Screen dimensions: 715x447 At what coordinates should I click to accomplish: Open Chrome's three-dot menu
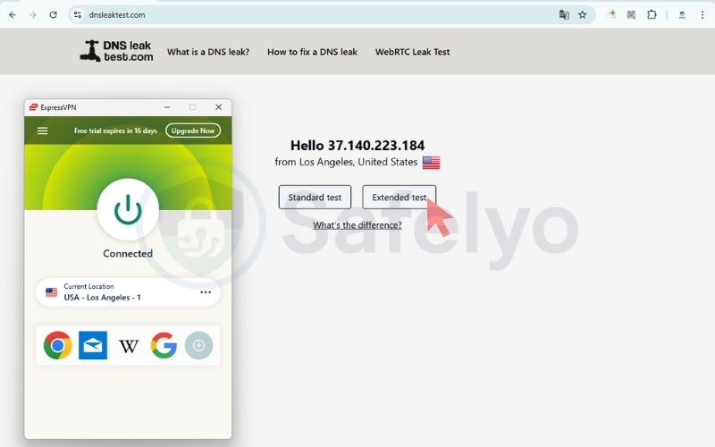tap(702, 14)
